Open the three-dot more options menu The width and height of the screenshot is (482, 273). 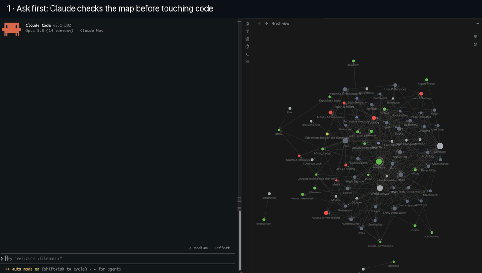click(x=477, y=23)
